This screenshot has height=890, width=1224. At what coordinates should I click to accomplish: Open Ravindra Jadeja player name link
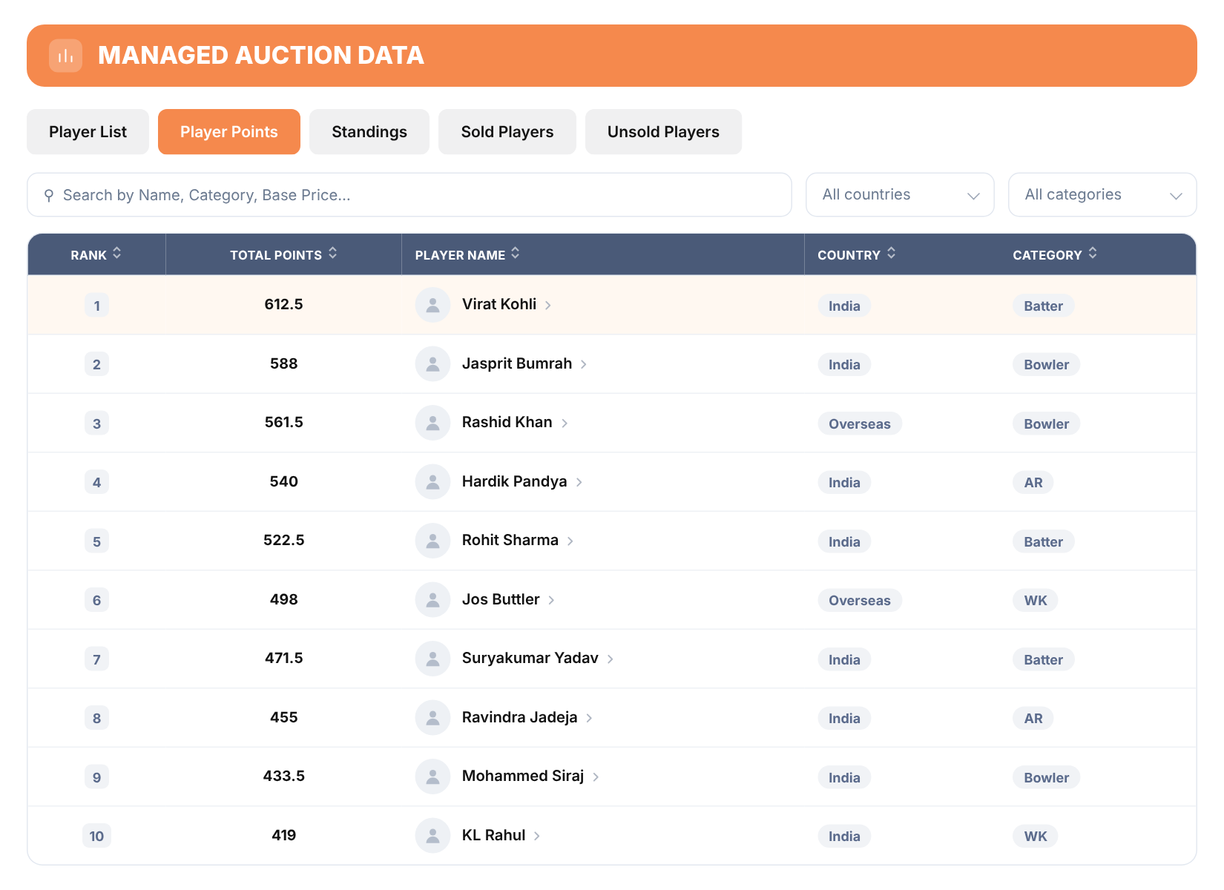(519, 717)
